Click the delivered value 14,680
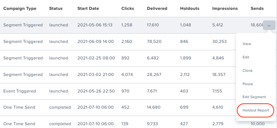The height and width of the screenshot is (128, 277). click(x=154, y=107)
